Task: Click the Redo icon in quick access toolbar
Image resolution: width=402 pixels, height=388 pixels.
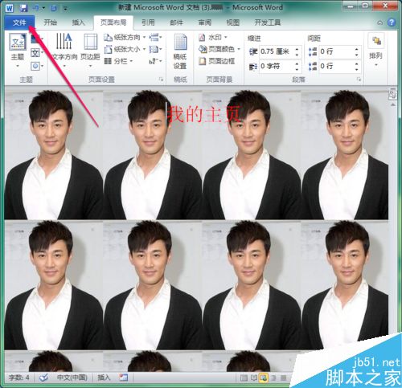Action: 54,8
